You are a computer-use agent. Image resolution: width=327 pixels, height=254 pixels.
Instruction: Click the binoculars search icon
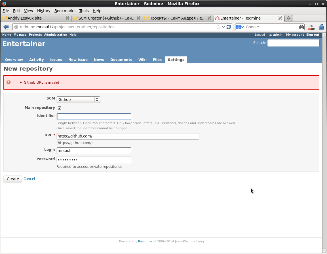[x=301, y=27]
